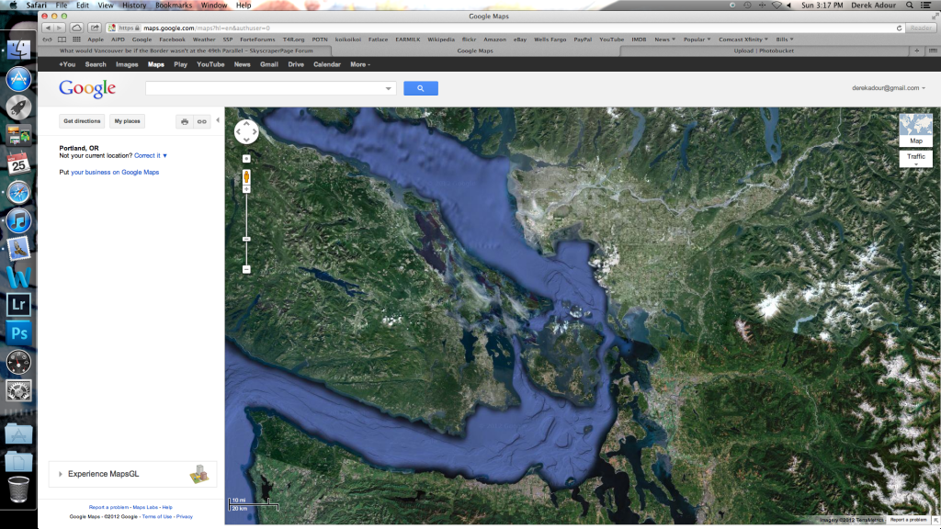941x529 pixels.
Task: Collapse the left panel arrow
Action: (x=218, y=120)
